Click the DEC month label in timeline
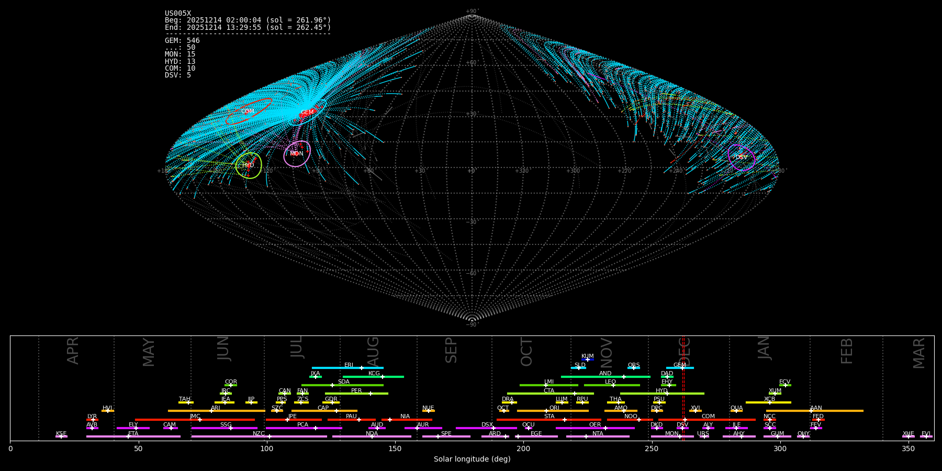This screenshot has height=471, width=942. coord(685,352)
